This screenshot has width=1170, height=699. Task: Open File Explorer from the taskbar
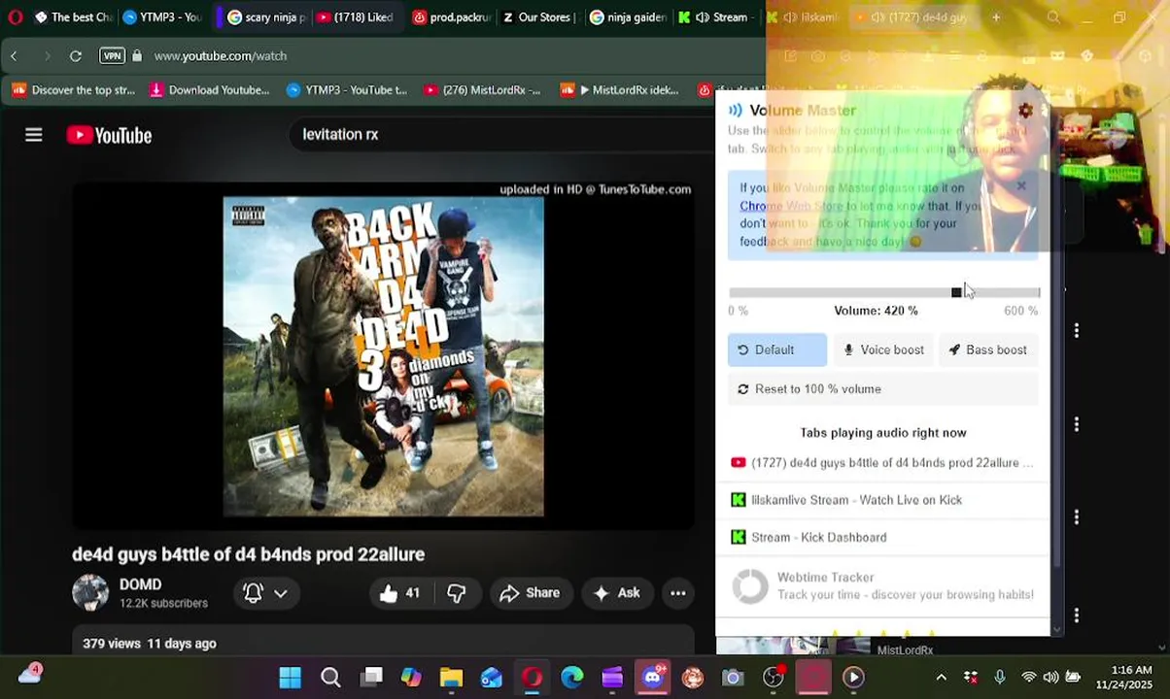pos(451,678)
